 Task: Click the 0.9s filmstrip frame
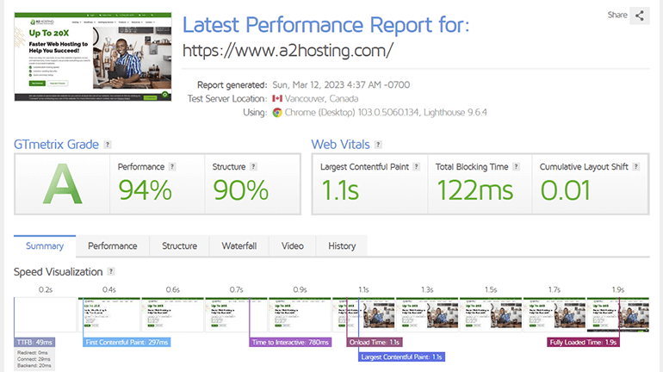[x=300, y=315]
